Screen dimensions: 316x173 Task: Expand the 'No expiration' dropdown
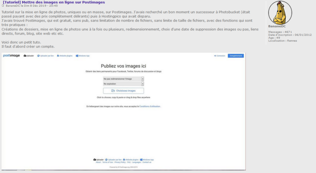123,84
